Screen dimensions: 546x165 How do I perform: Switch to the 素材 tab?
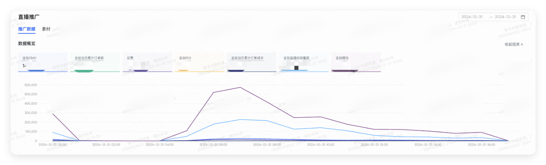(x=46, y=29)
